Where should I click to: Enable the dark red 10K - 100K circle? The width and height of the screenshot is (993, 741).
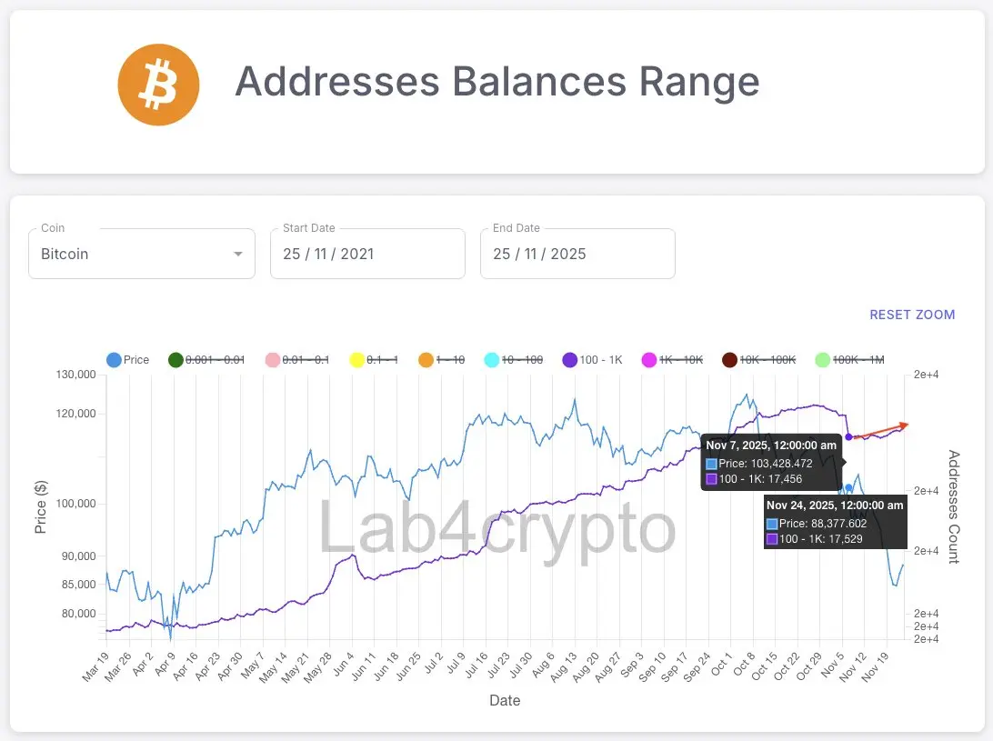point(729,360)
